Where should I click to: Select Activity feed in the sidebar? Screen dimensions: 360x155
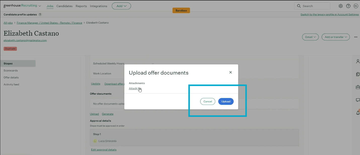[11, 85]
